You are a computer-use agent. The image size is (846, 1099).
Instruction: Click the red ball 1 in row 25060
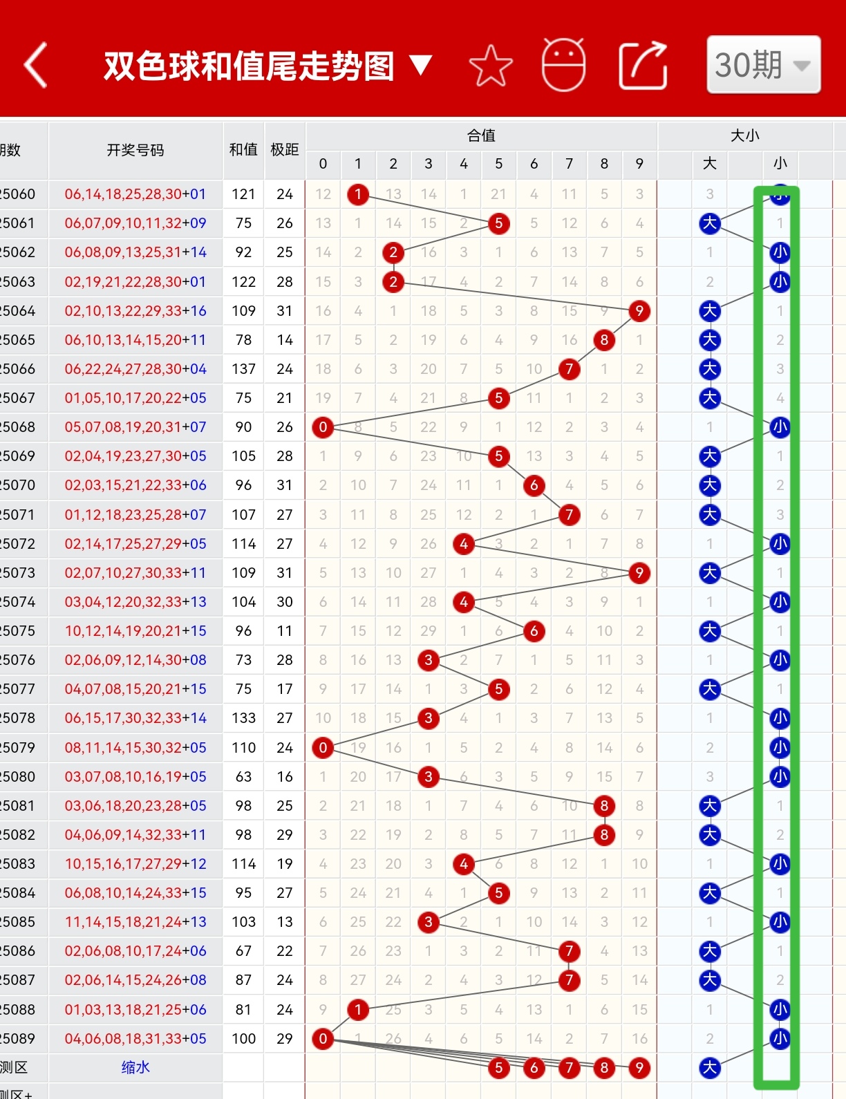[x=358, y=194]
